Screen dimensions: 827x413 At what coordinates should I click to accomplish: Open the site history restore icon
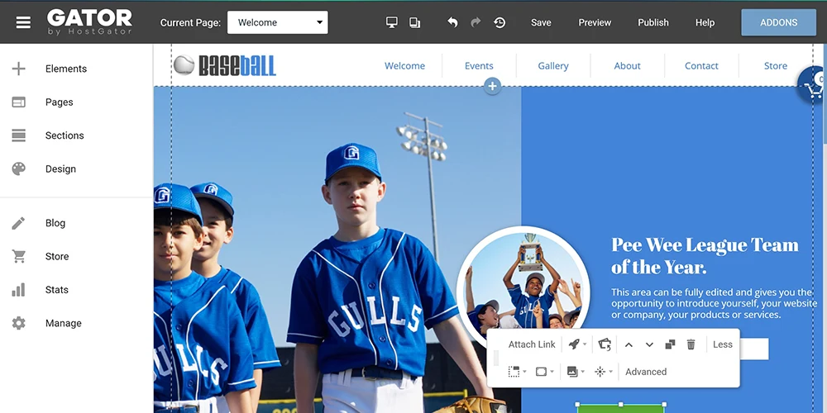tap(500, 22)
